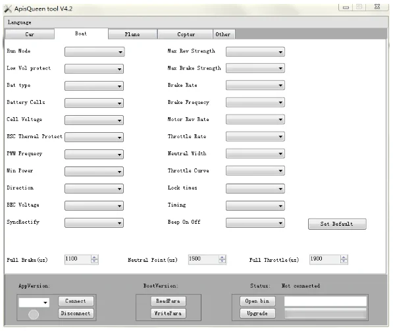393x331 pixels.
Task: Increase Full Throttle value with up arrow
Action: point(344,257)
